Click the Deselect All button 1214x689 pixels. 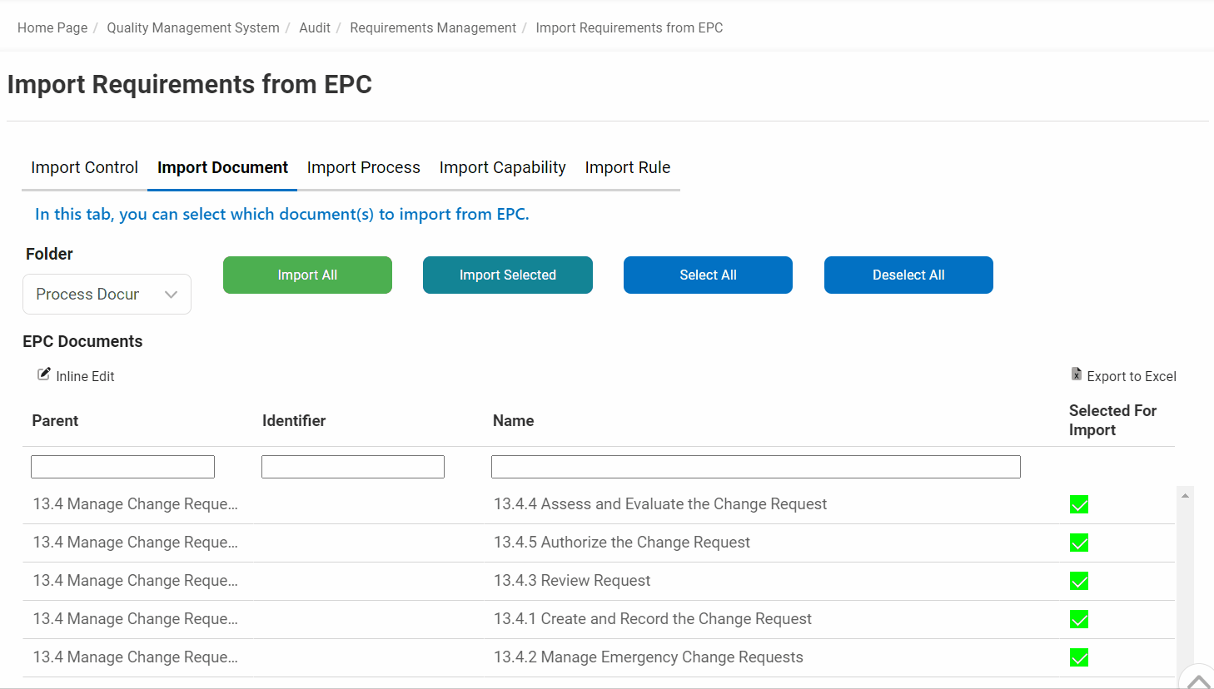point(908,275)
